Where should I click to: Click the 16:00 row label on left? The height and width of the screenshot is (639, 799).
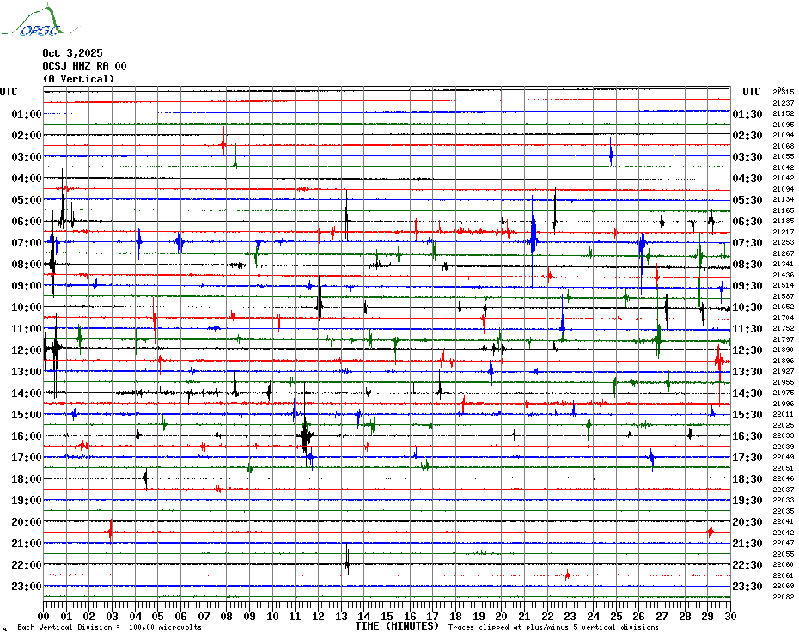[27, 436]
